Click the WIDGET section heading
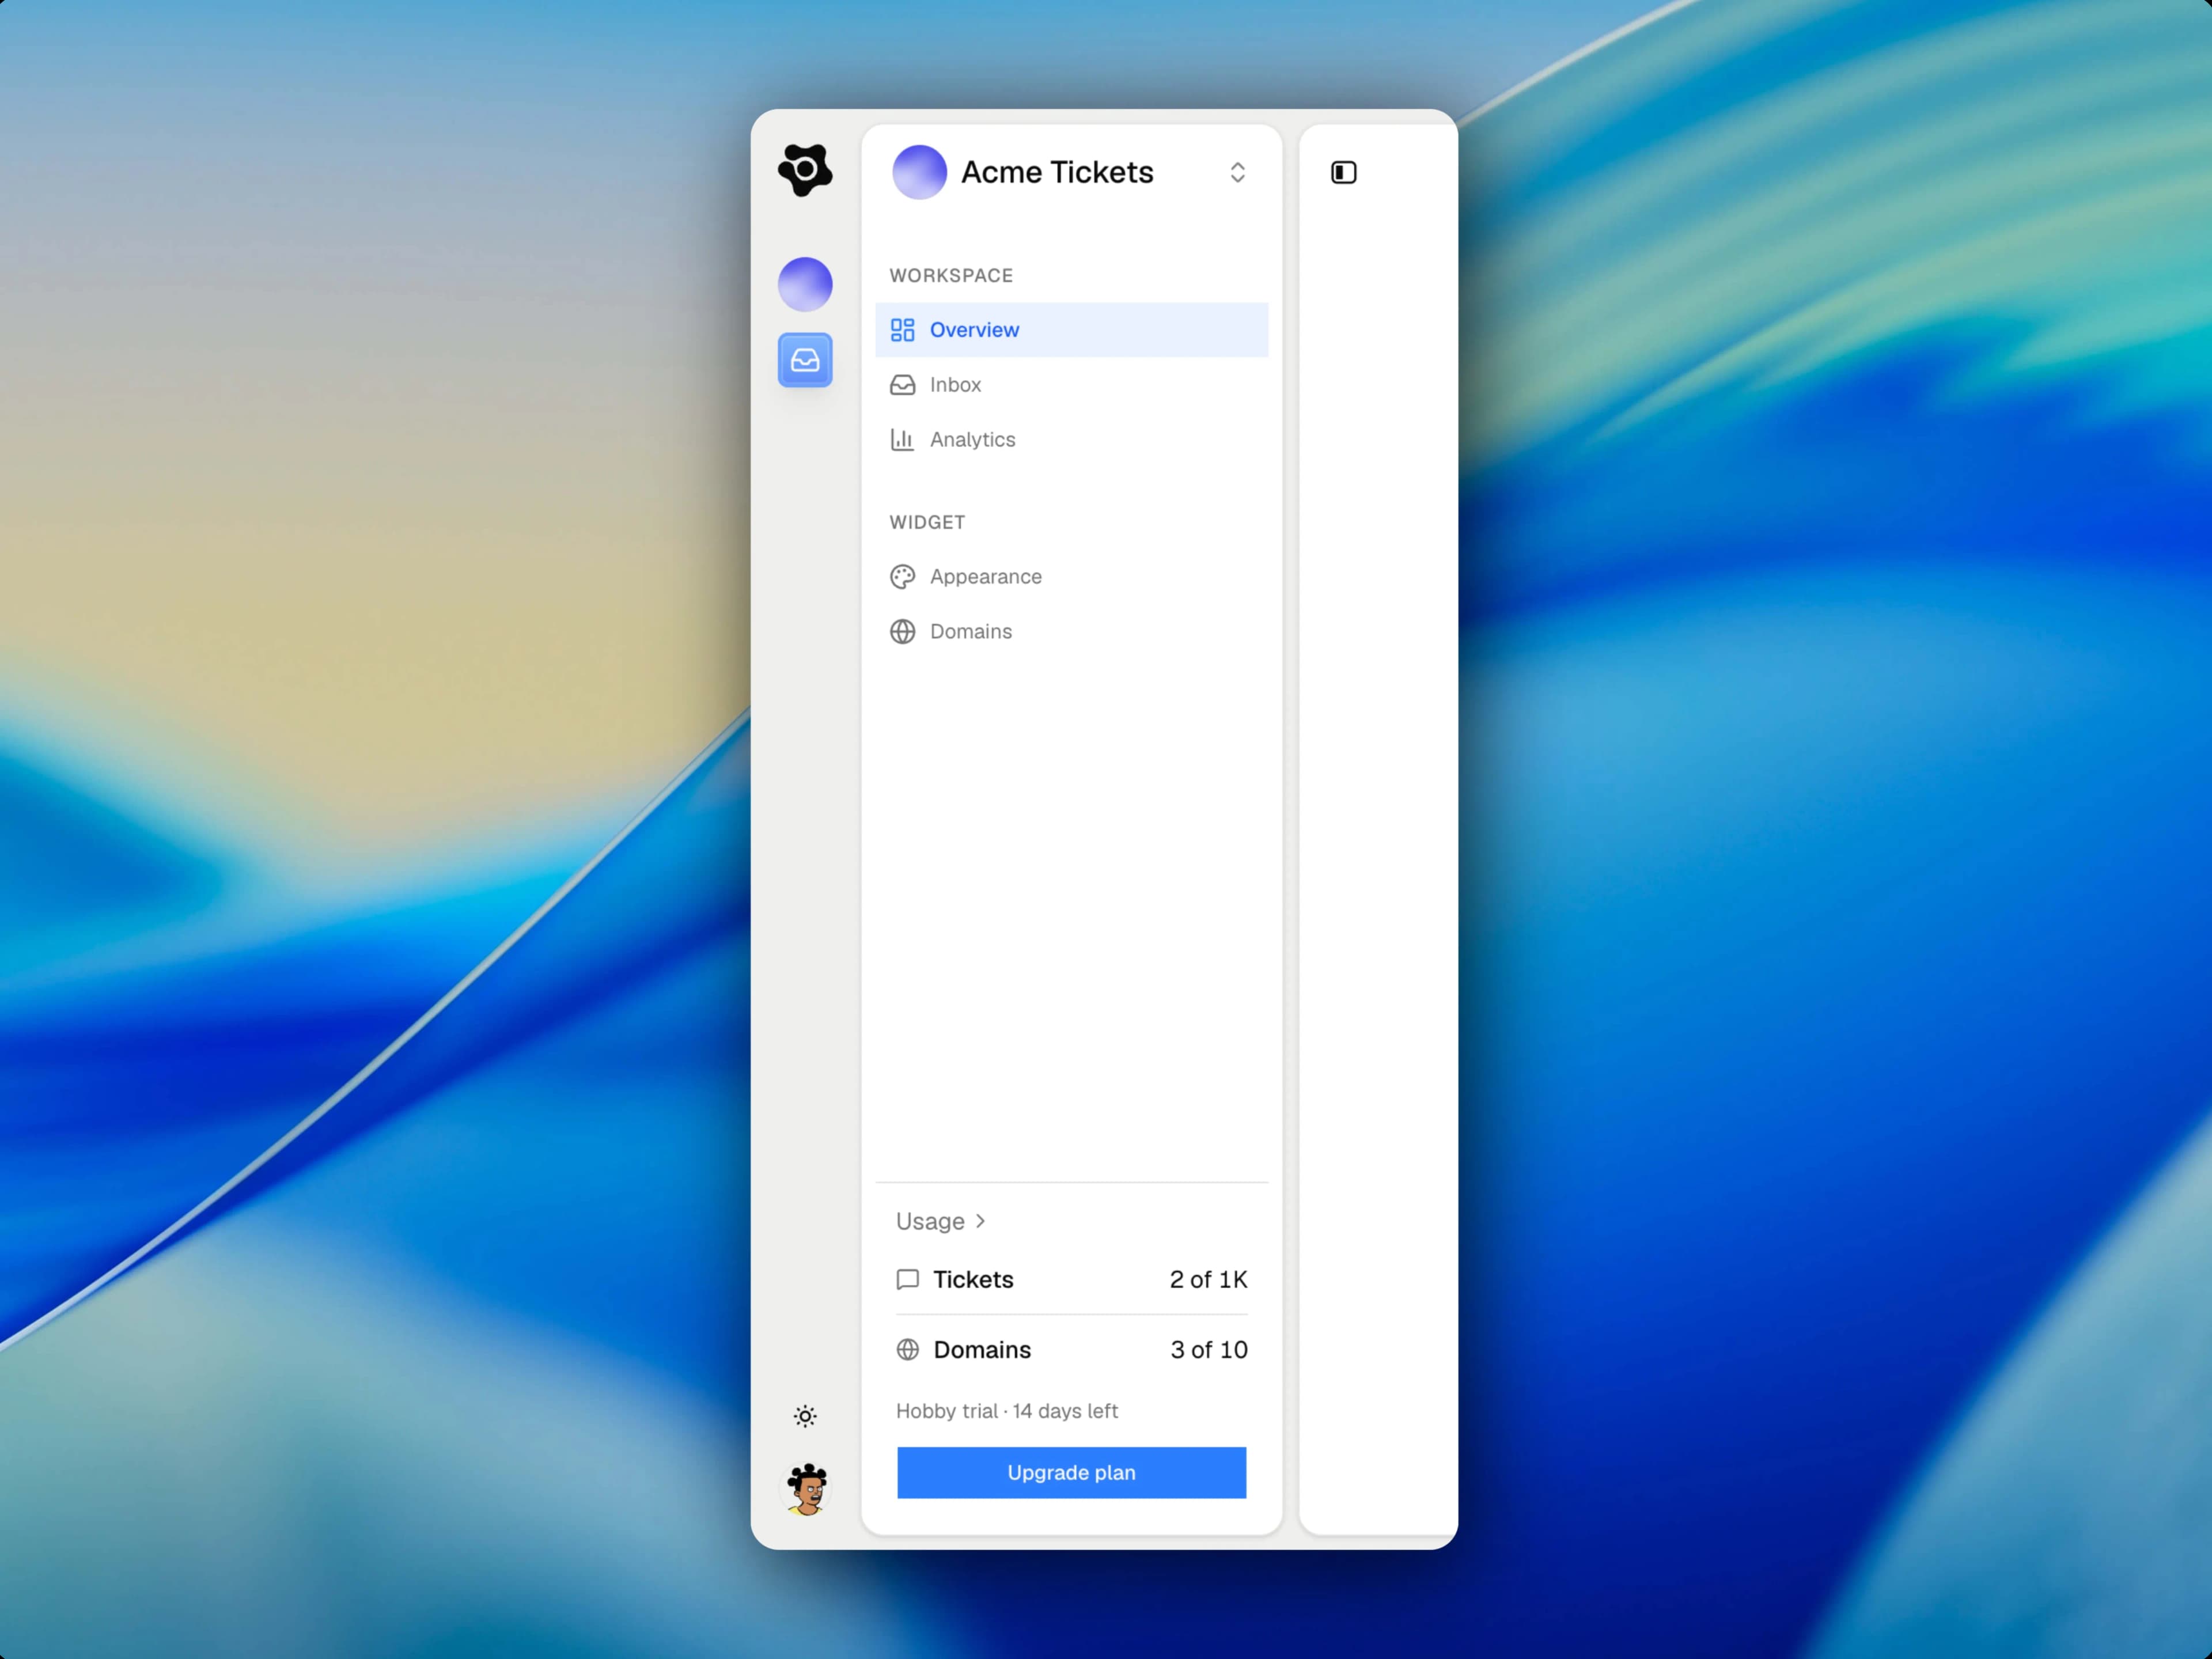The height and width of the screenshot is (1659, 2212). point(927,523)
